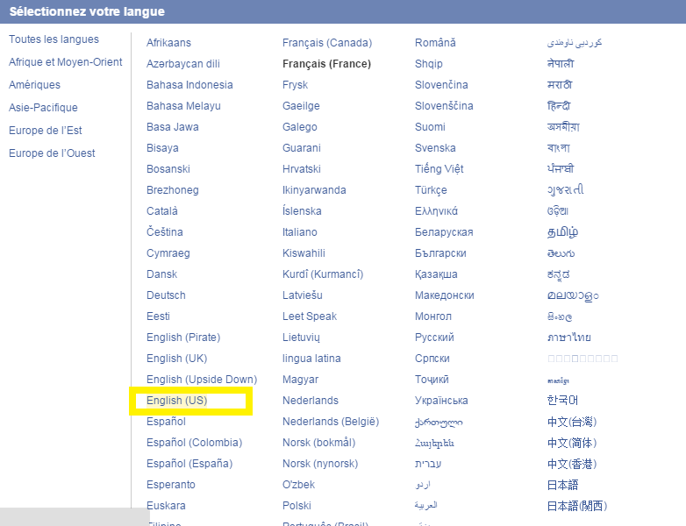Choose Brezhoneg language
Viewport: 686px width, 526px height.
[x=173, y=189]
